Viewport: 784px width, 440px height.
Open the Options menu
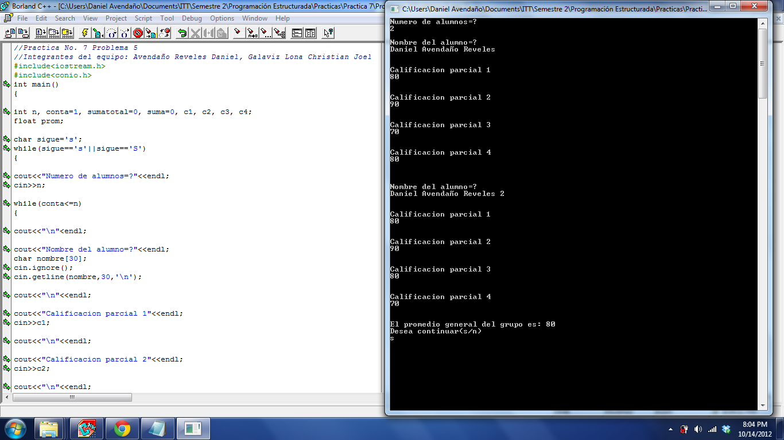coord(222,18)
